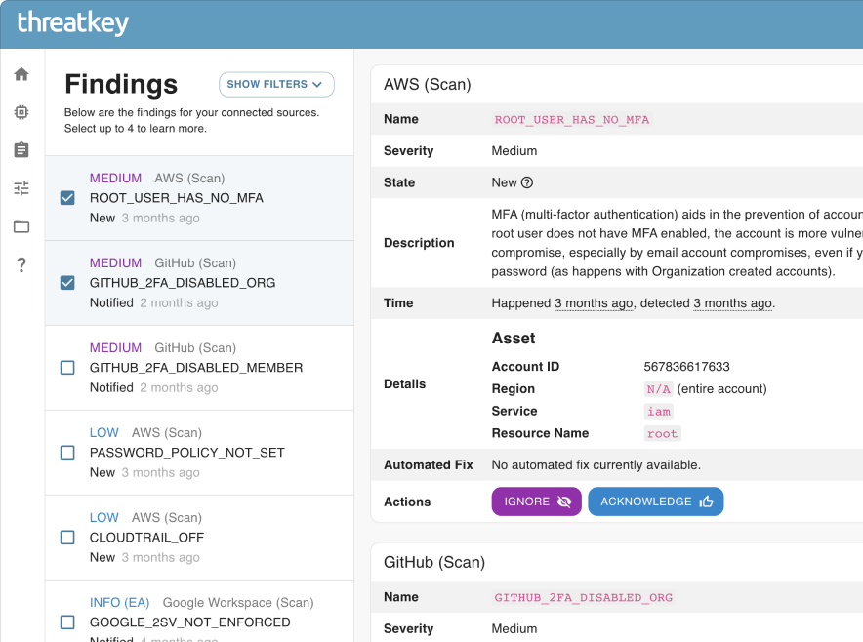Image resolution: width=863 pixels, height=642 pixels.
Task: Expand the Show Filters dropdown
Action: pos(276,85)
